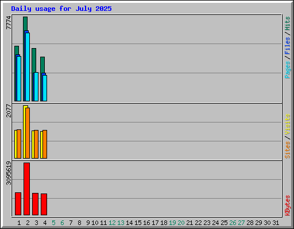Click the day 3 orange sites bar
Image resolution: width=294 pixels, height=229 pixels.
(36, 144)
